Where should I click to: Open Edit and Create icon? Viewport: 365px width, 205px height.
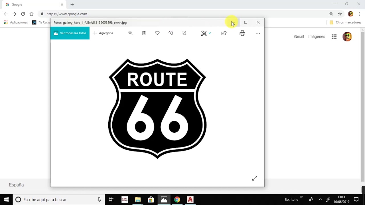pyautogui.click(x=204, y=33)
